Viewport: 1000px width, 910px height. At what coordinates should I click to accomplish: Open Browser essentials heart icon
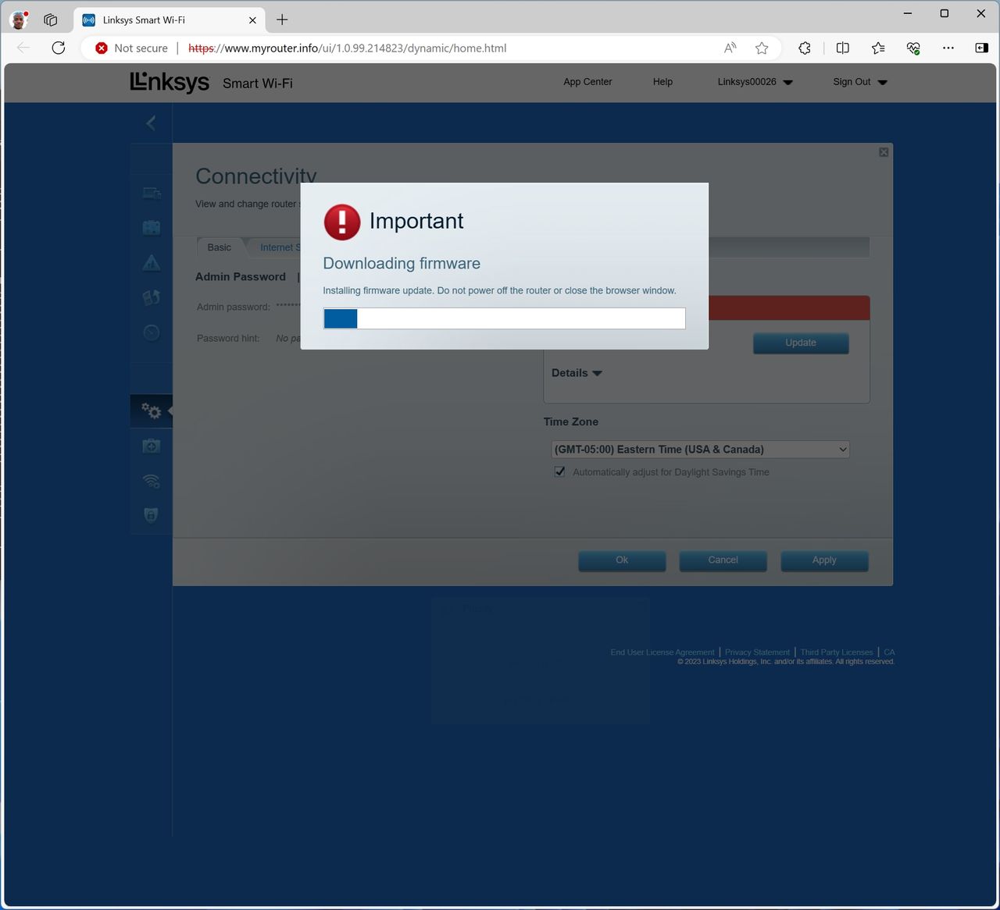pyautogui.click(x=913, y=48)
